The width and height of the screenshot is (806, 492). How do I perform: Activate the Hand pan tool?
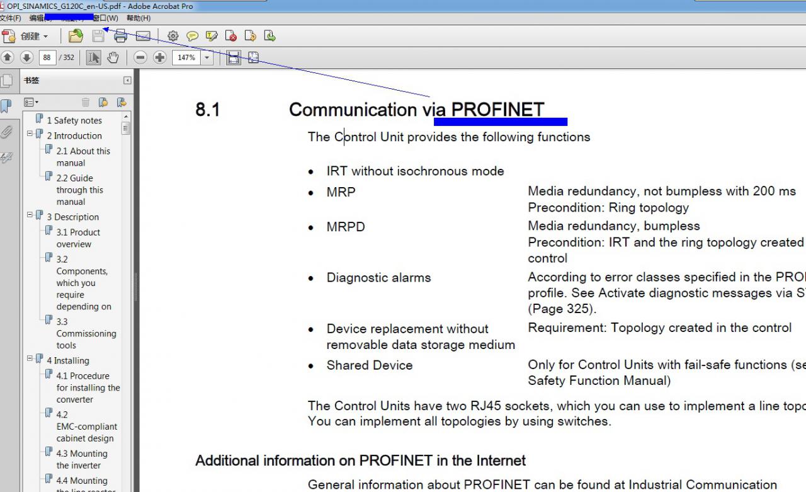coord(113,57)
